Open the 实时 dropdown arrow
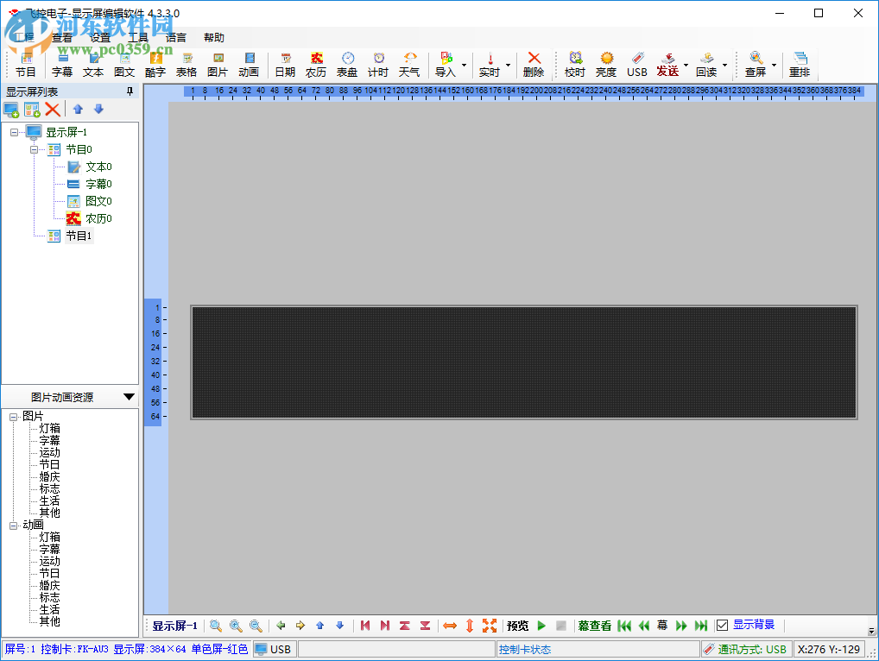Image resolution: width=879 pixels, height=661 pixels. pyautogui.click(x=509, y=65)
